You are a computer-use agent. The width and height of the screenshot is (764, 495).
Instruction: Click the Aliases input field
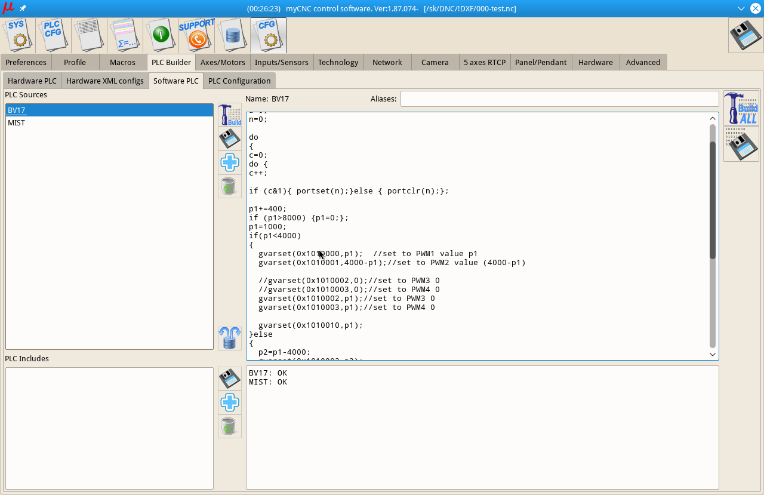coord(559,99)
